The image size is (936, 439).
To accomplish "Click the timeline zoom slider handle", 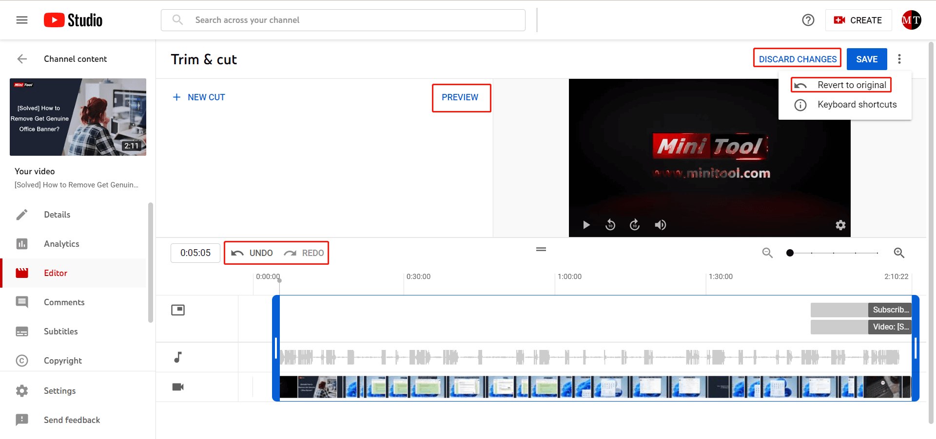I will (x=790, y=253).
